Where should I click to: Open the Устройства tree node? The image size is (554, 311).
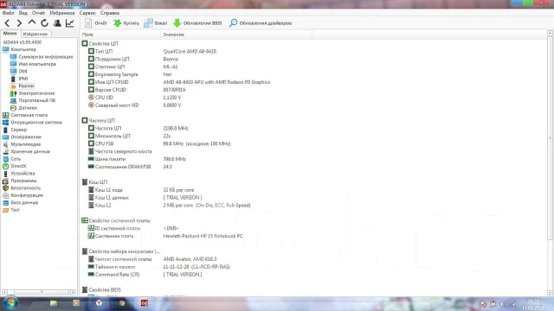(x=23, y=174)
